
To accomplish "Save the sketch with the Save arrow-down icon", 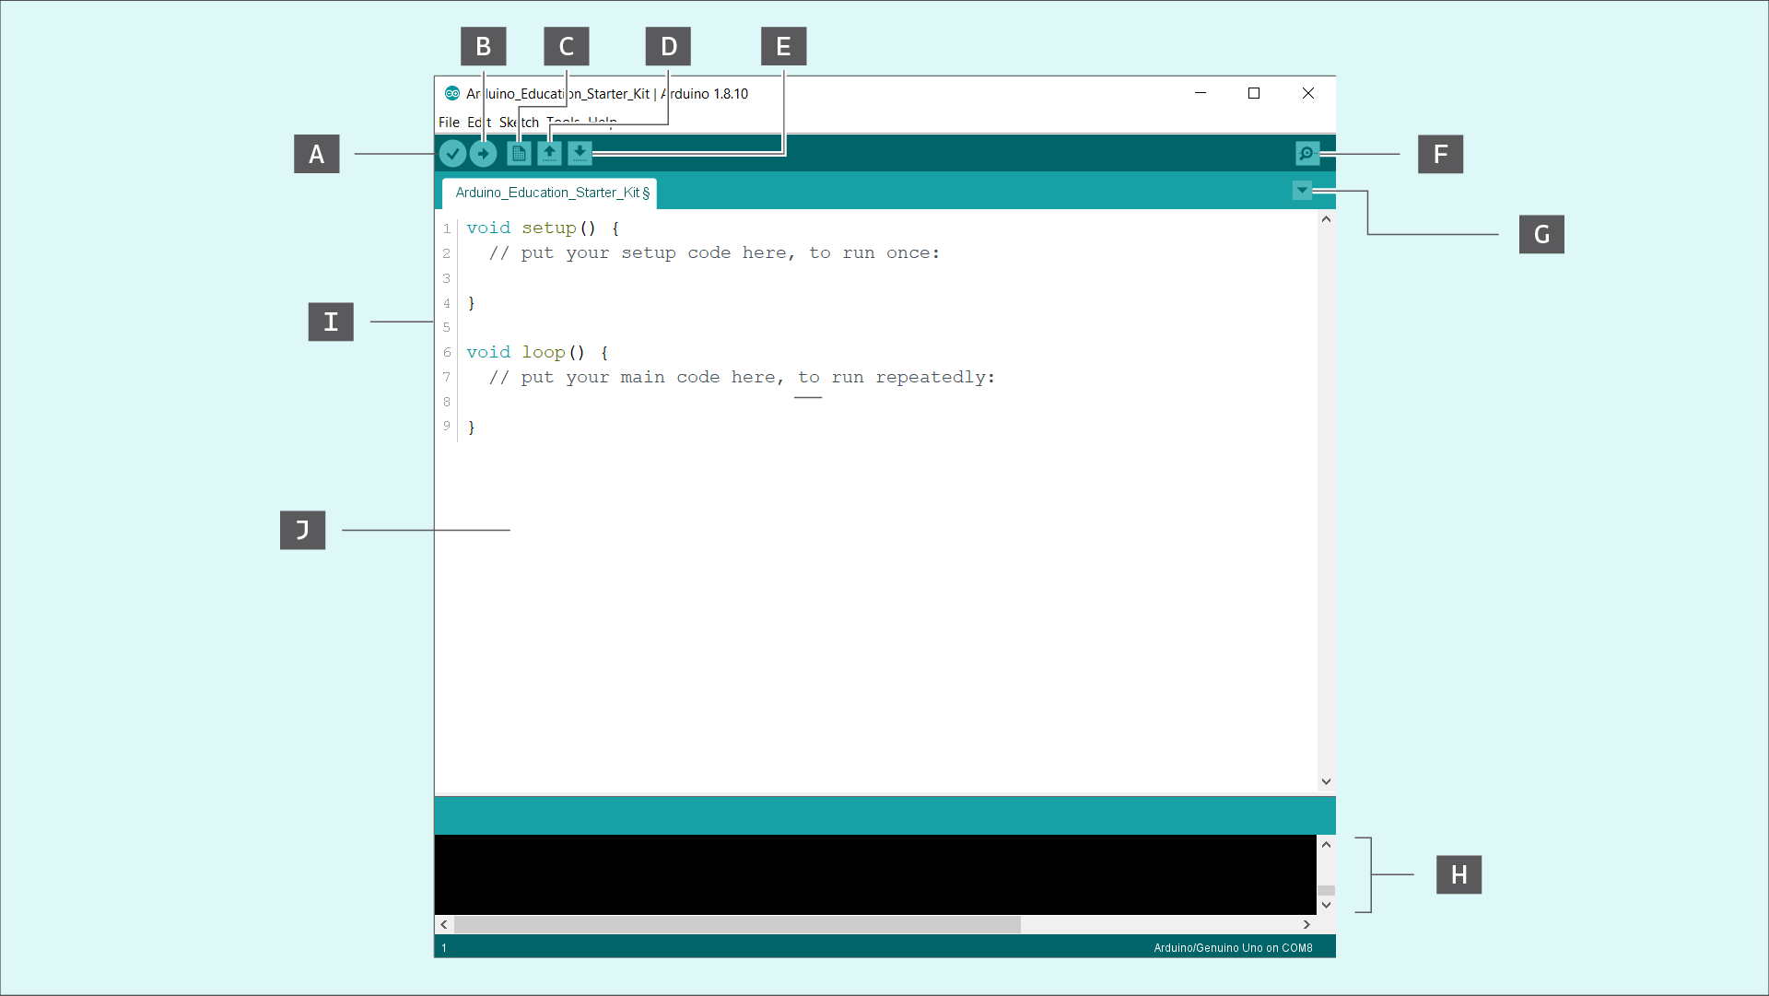I will pyautogui.click(x=580, y=154).
